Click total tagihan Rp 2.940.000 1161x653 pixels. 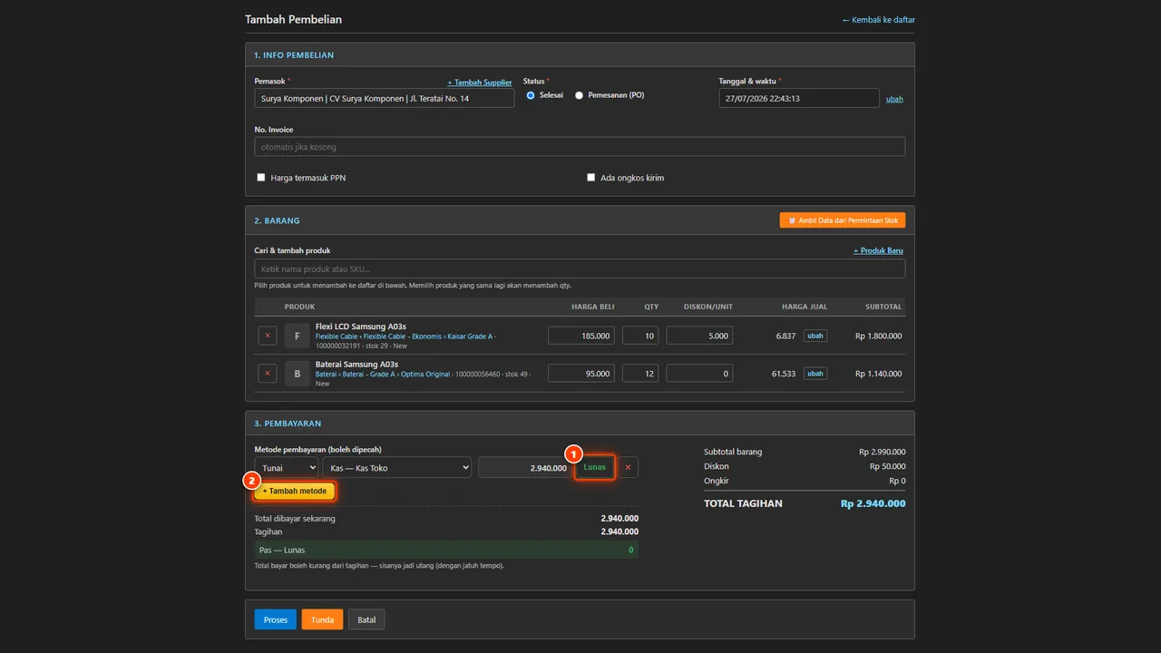pos(873,503)
